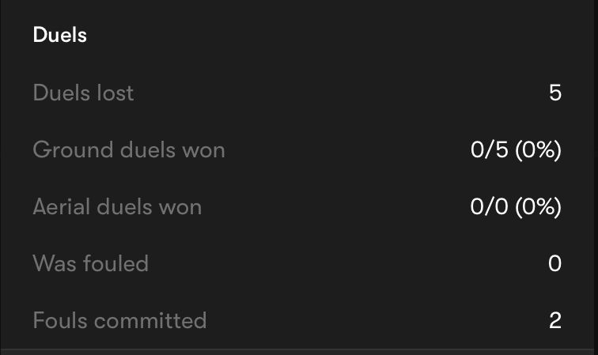598x355 pixels.
Task: Click the Duels lost stat label
Action: coord(83,93)
